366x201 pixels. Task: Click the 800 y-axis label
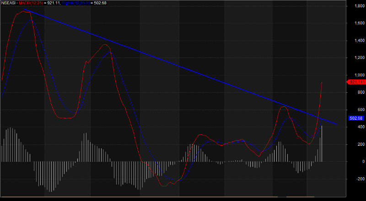point(361,92)
